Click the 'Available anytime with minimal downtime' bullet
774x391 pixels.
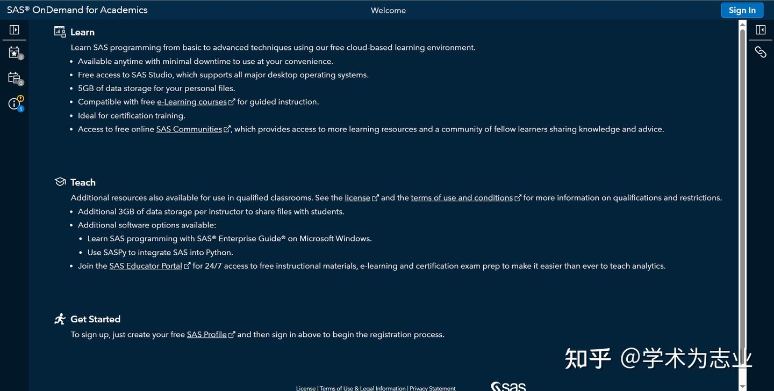click(205, 62)
